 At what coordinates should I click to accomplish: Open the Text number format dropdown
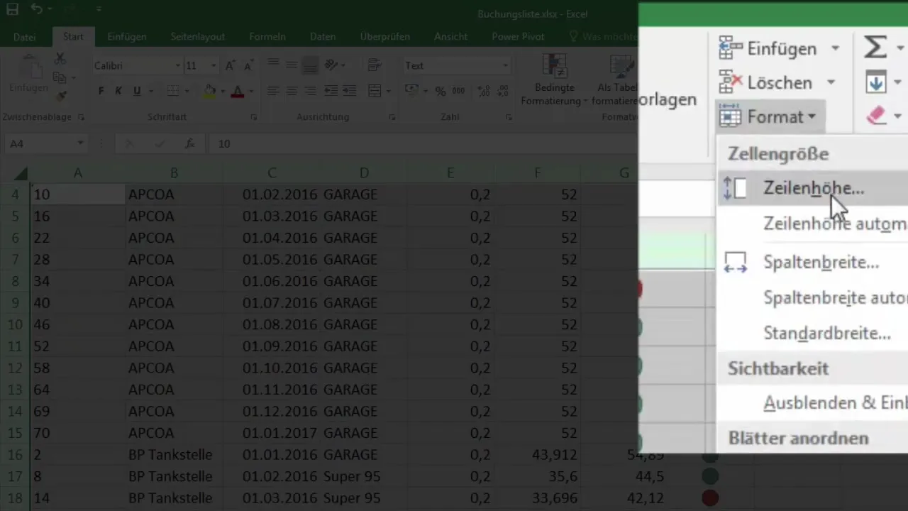coord(505,65)
